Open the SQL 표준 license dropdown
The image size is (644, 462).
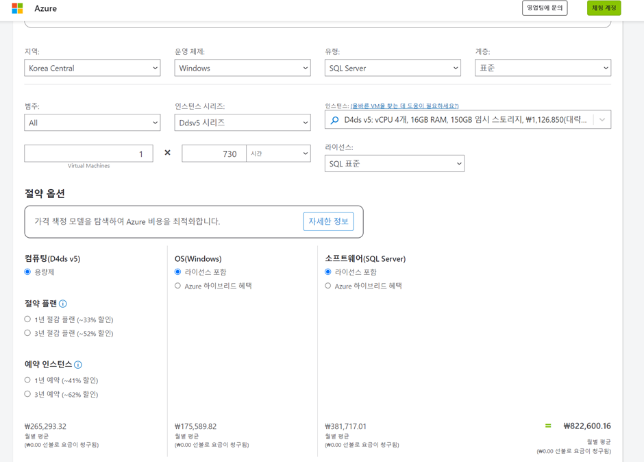coord(395,164)
